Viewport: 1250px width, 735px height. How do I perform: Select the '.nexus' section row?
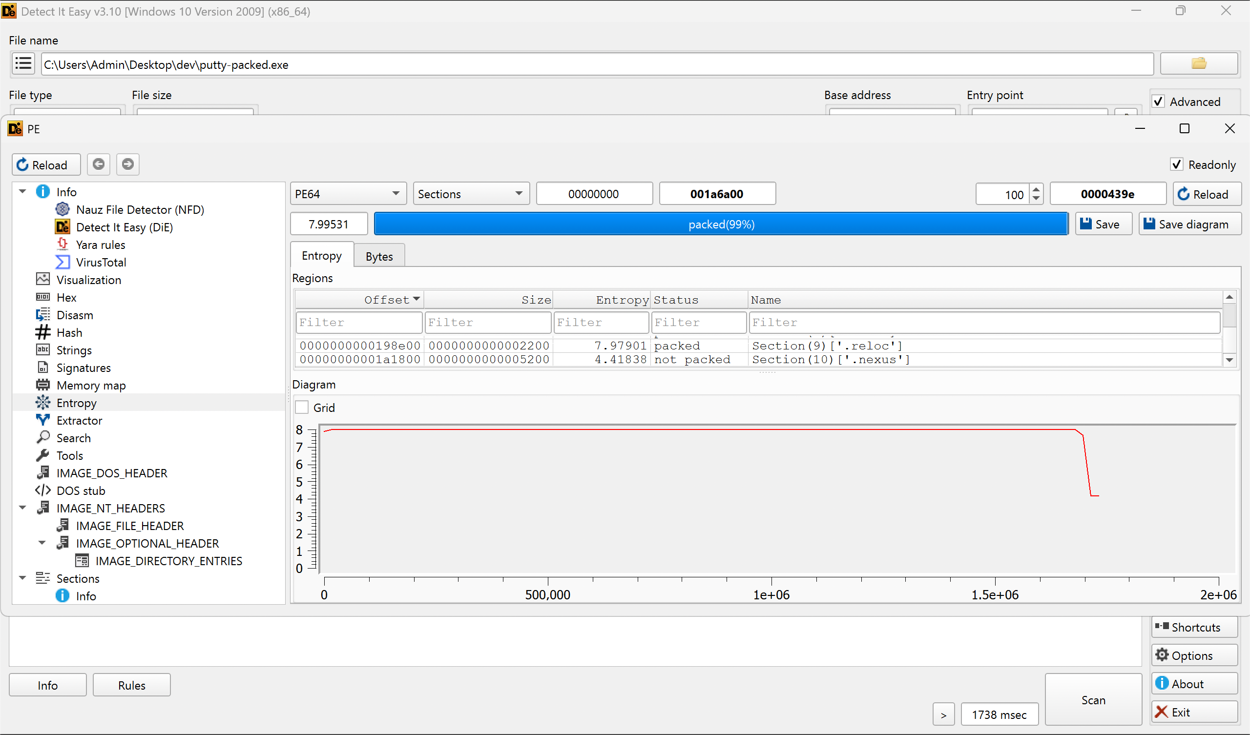click(759, 359)
